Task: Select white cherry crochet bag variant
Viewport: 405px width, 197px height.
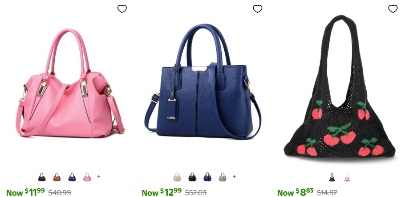Action: pos(347,177)
